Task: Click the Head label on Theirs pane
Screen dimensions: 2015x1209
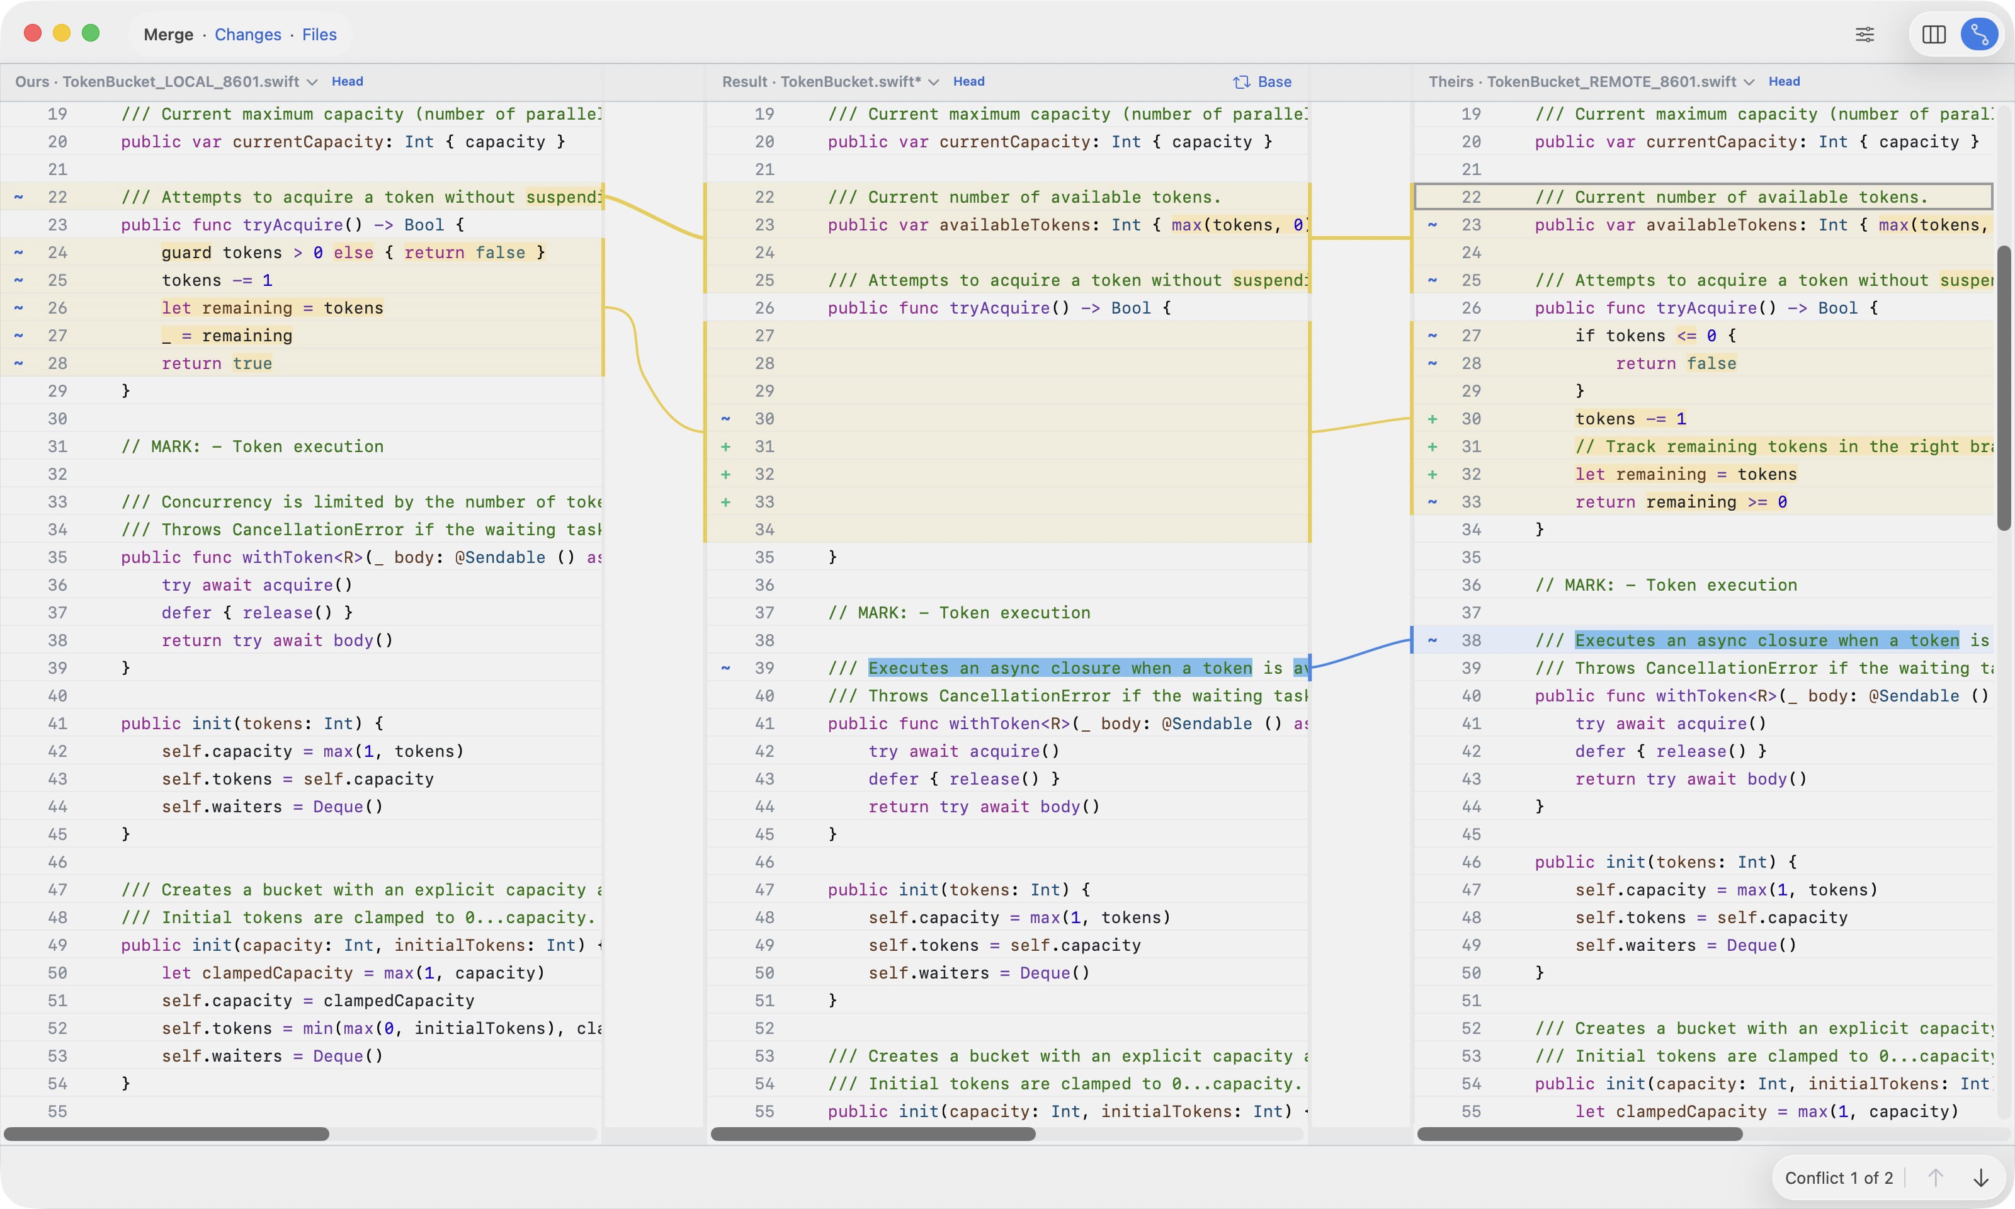Action: tap(1784, 81)
